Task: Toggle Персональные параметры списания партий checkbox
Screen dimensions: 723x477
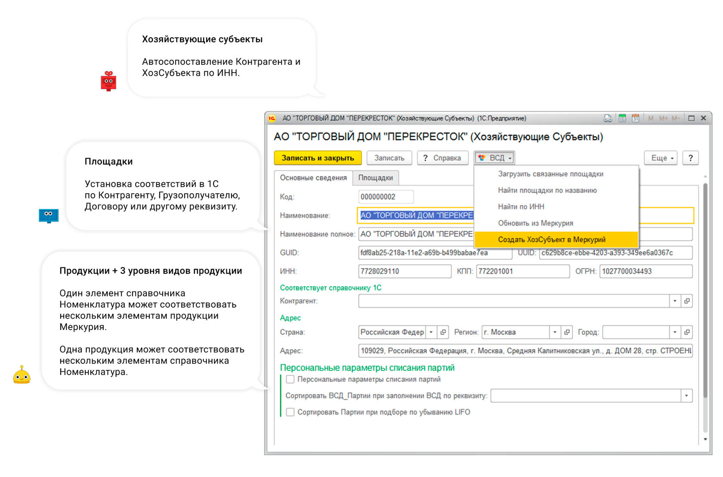Action: 290,379
